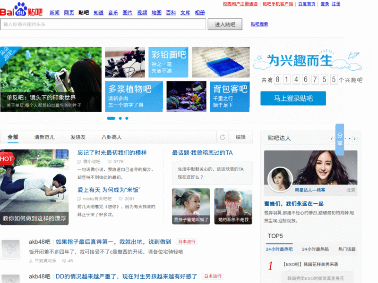The height and width of the screenshot is (283, 378).
Task: Open the 百度首页 link
Action: click(x=307, y=4)
